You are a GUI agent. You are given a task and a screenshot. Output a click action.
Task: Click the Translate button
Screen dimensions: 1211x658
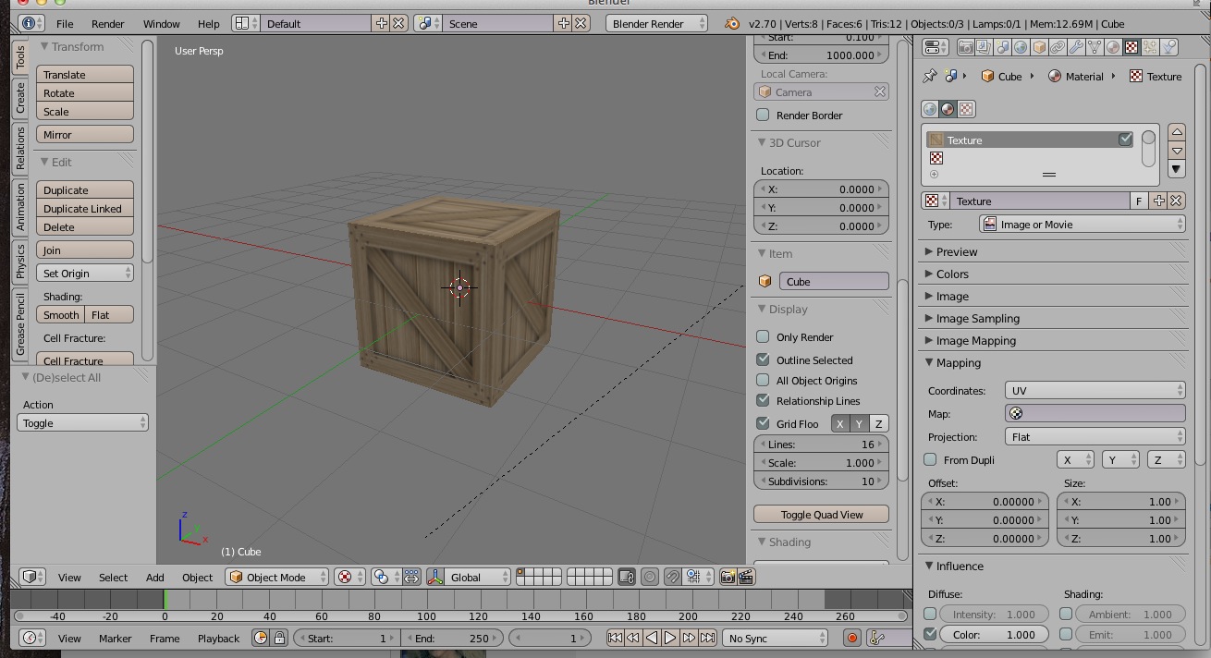[85, 74]
